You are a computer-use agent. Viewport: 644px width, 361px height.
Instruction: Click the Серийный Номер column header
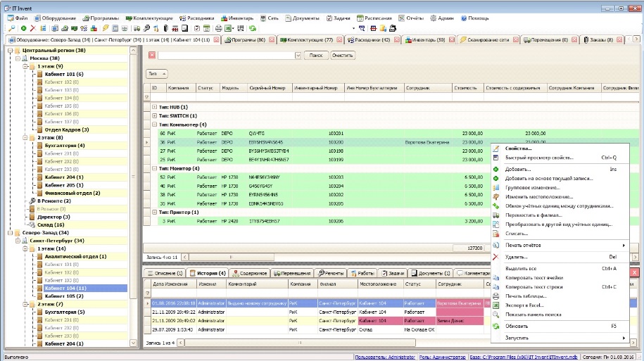tap(266, 88)
